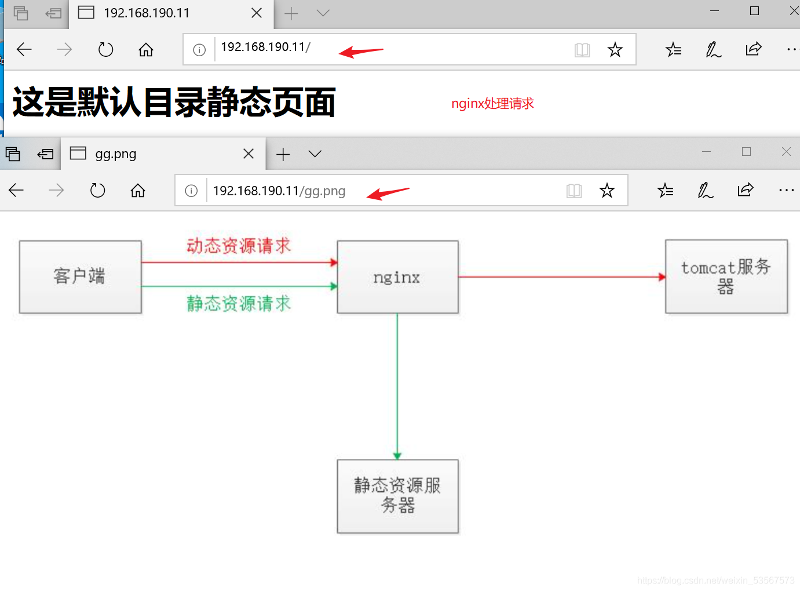Select the gg.png tab

163,154
